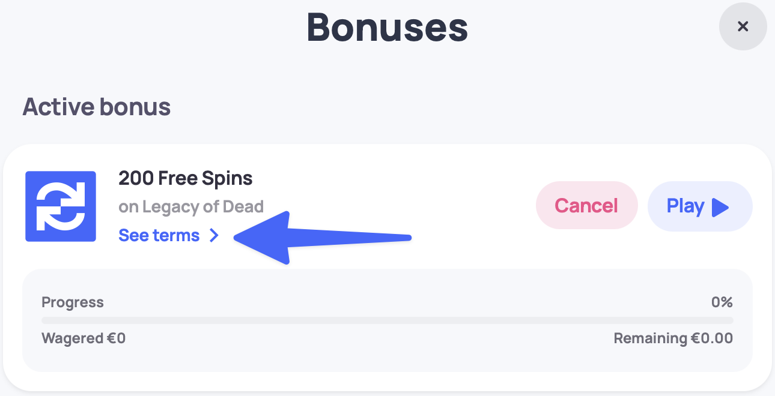Click the Bonuses heading

coord(387,27)
